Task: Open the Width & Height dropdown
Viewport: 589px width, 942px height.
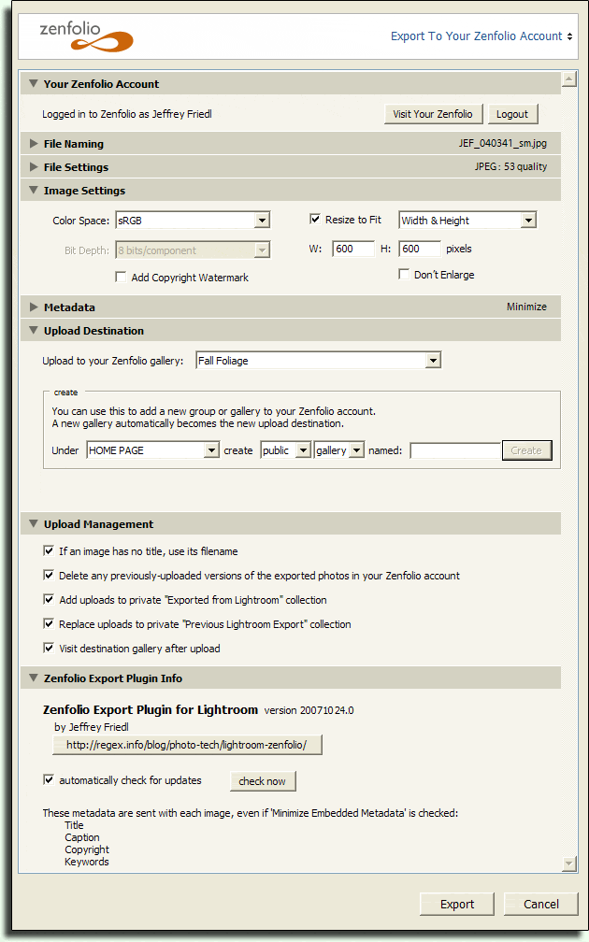Action: pyautogui.click(x=467, y=221)
